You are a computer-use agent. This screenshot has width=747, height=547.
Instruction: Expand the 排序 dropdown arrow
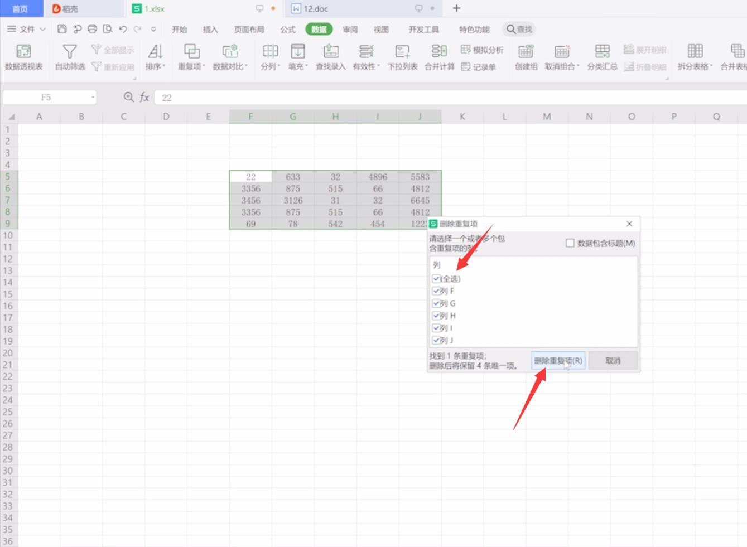click(164, 66)
